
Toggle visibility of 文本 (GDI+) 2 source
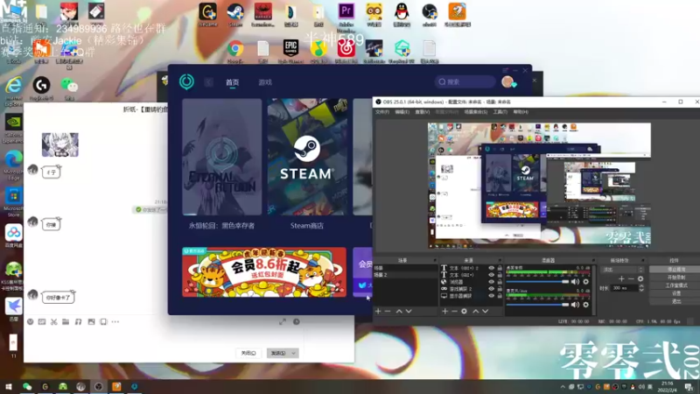[492, 268]
